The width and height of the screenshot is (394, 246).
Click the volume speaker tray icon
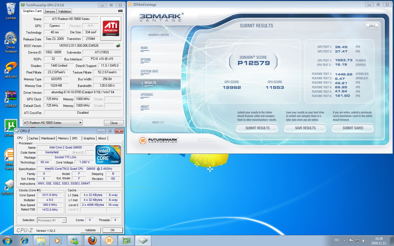coord(364,241)
